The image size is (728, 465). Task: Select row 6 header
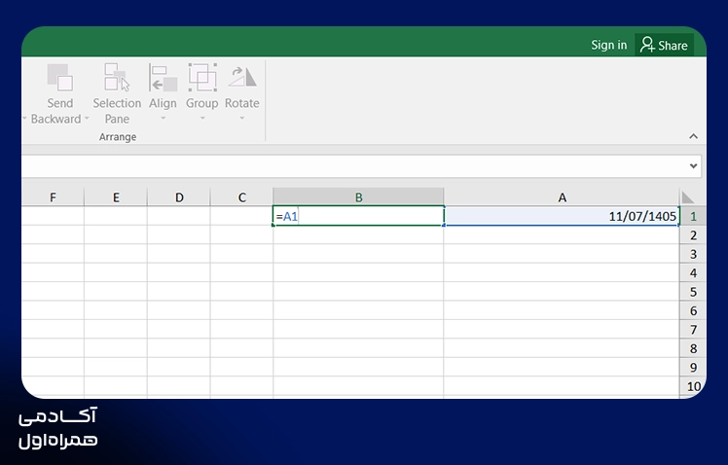click(693, 310)
